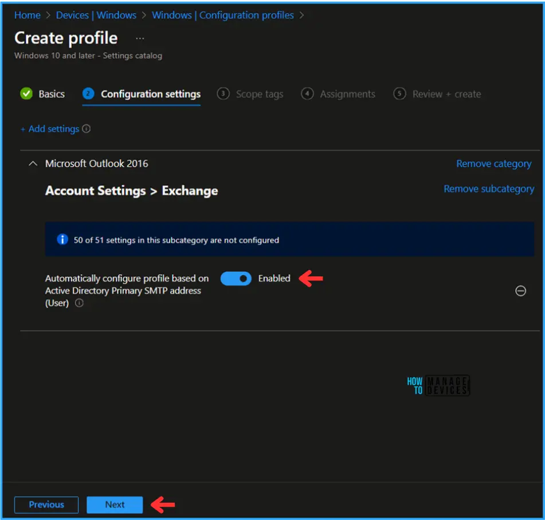Viewport: 545px width, 520px height.
Task: Click the green Basics checkmark icon
Action: tap(26, 93)
